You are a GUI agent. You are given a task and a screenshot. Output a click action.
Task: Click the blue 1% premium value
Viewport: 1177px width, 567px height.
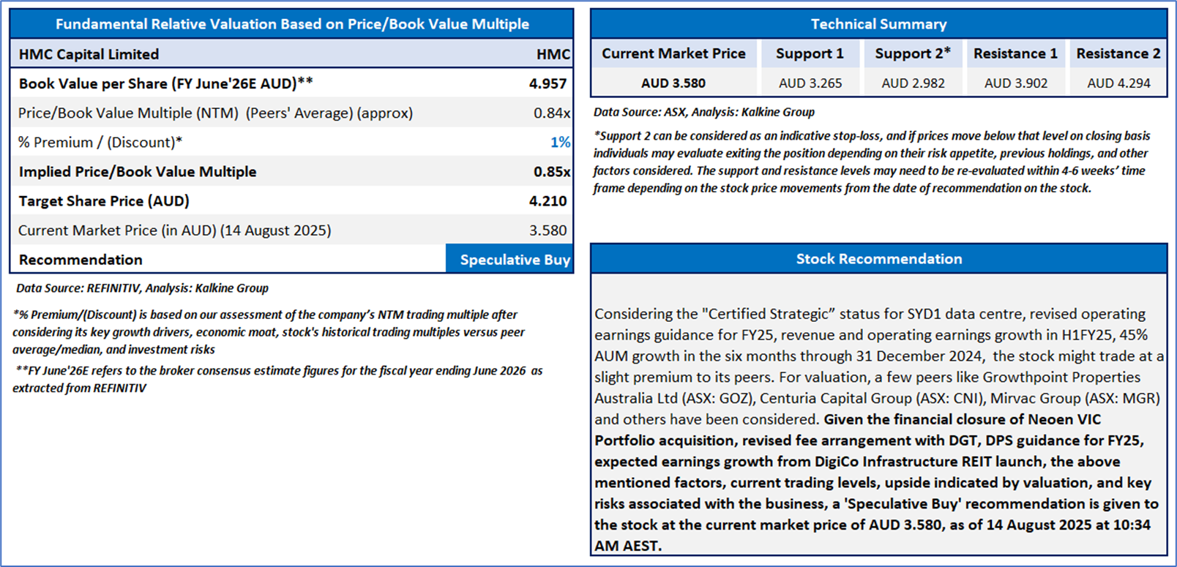(560, 142)
